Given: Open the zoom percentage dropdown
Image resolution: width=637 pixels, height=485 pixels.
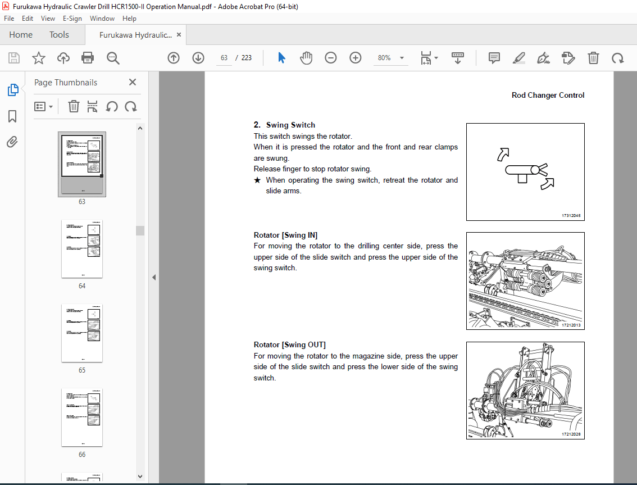Looking at the screenshot, I should click(x=401, y=57).
